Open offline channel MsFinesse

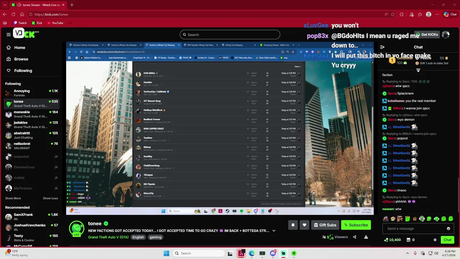32,188
